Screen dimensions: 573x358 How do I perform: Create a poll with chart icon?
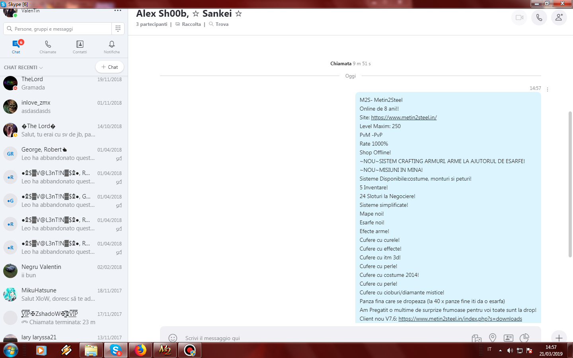coord(524,338)
